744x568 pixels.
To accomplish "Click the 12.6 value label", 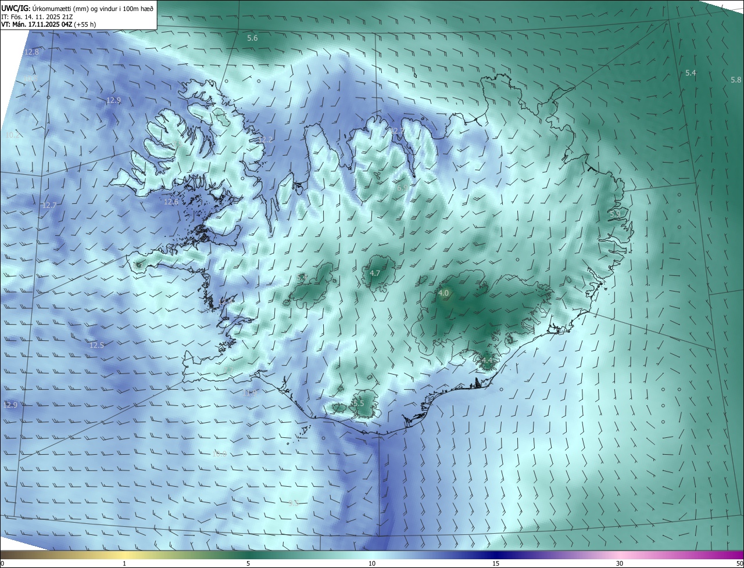I will click(x=171, y=202).
